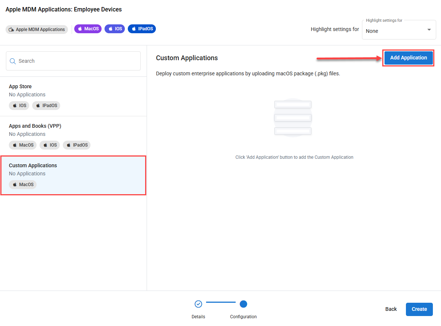Image resolution: width=441 pixels, height=326 pixels.
Task: Select the Custom Applications section
Action: click(x=73, y=175)
